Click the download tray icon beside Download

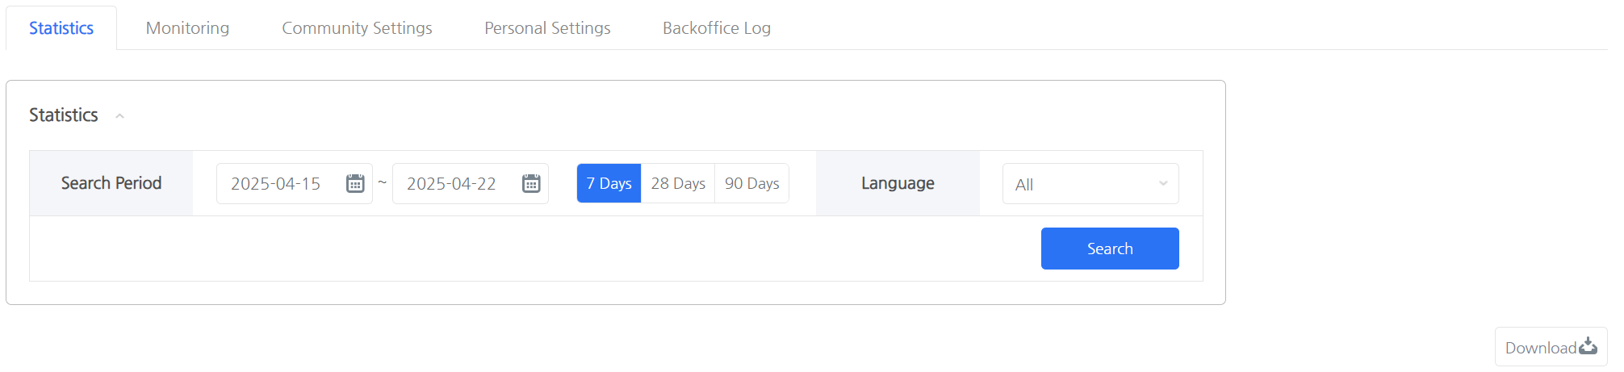pyautogui.click(x=1588, y=347)
